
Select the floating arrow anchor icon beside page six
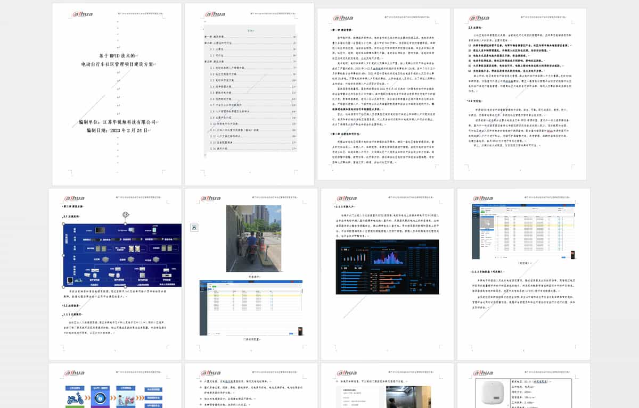[x=194, y=227]
